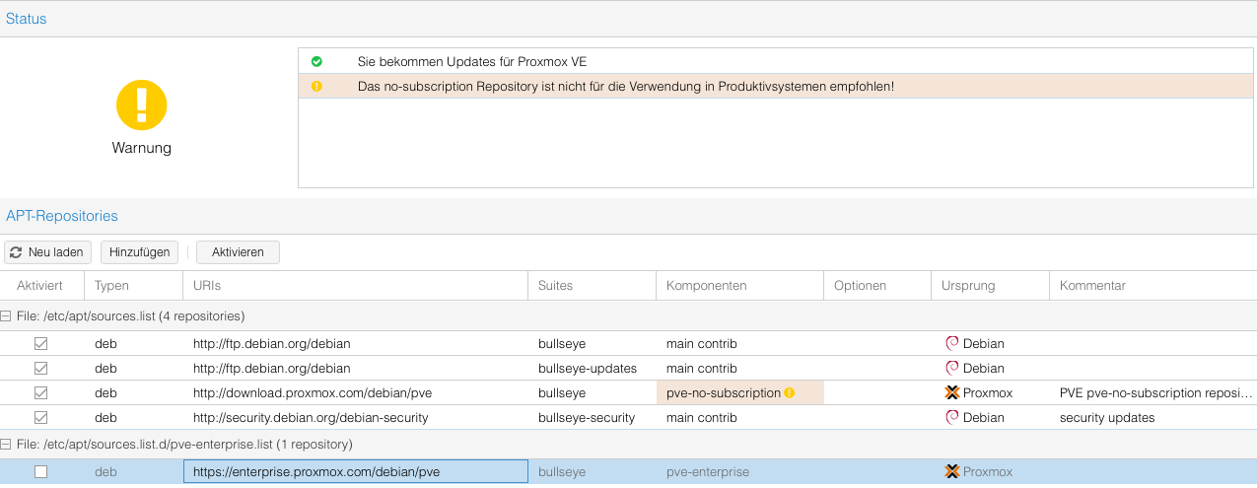This screenshot has height=488, width=1257.
Task: Click the Warnung label under the icon
Action: click(142, 148)
